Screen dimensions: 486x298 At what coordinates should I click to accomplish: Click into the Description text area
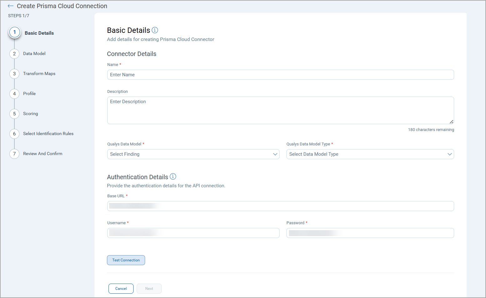point(280,110)
